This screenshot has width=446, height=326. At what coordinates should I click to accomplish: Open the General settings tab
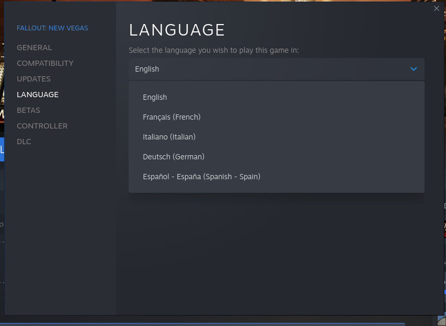click(35, 48)
